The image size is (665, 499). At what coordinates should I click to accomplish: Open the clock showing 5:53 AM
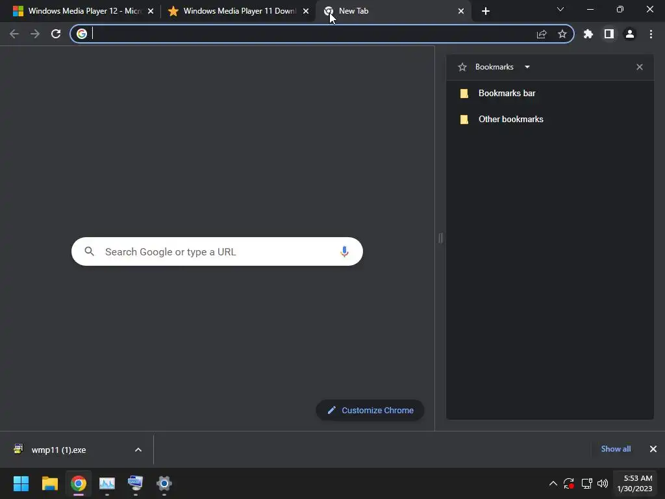[x=635, y=483]
